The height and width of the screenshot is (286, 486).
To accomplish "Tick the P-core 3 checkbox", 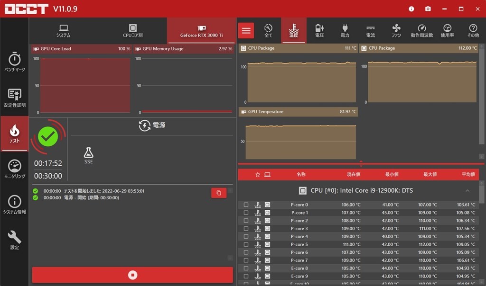I will coord(246,229).
